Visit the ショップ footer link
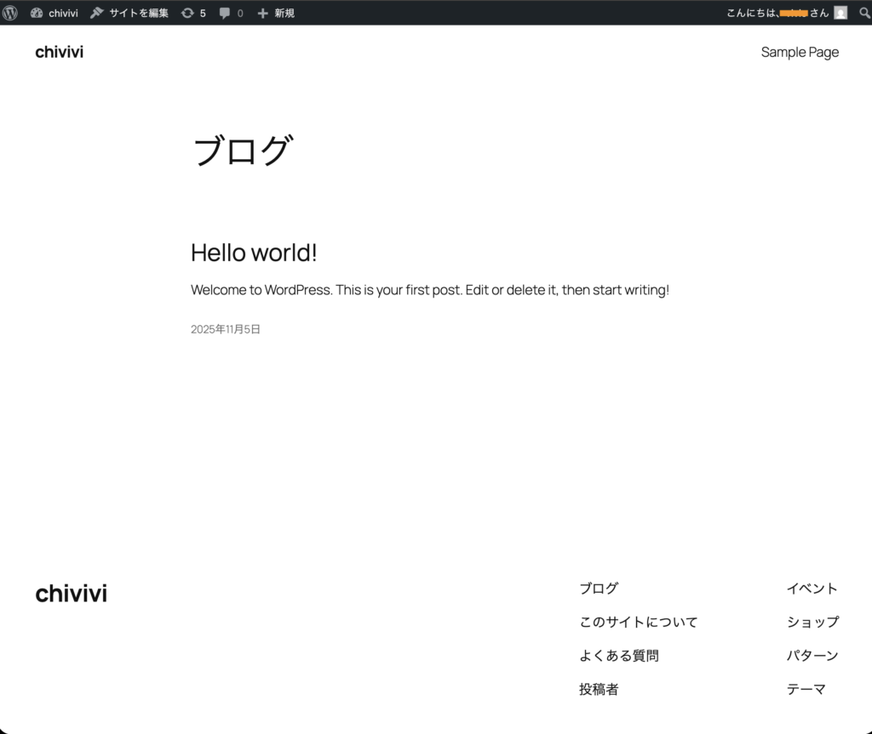872x734 pixels. 812,622
